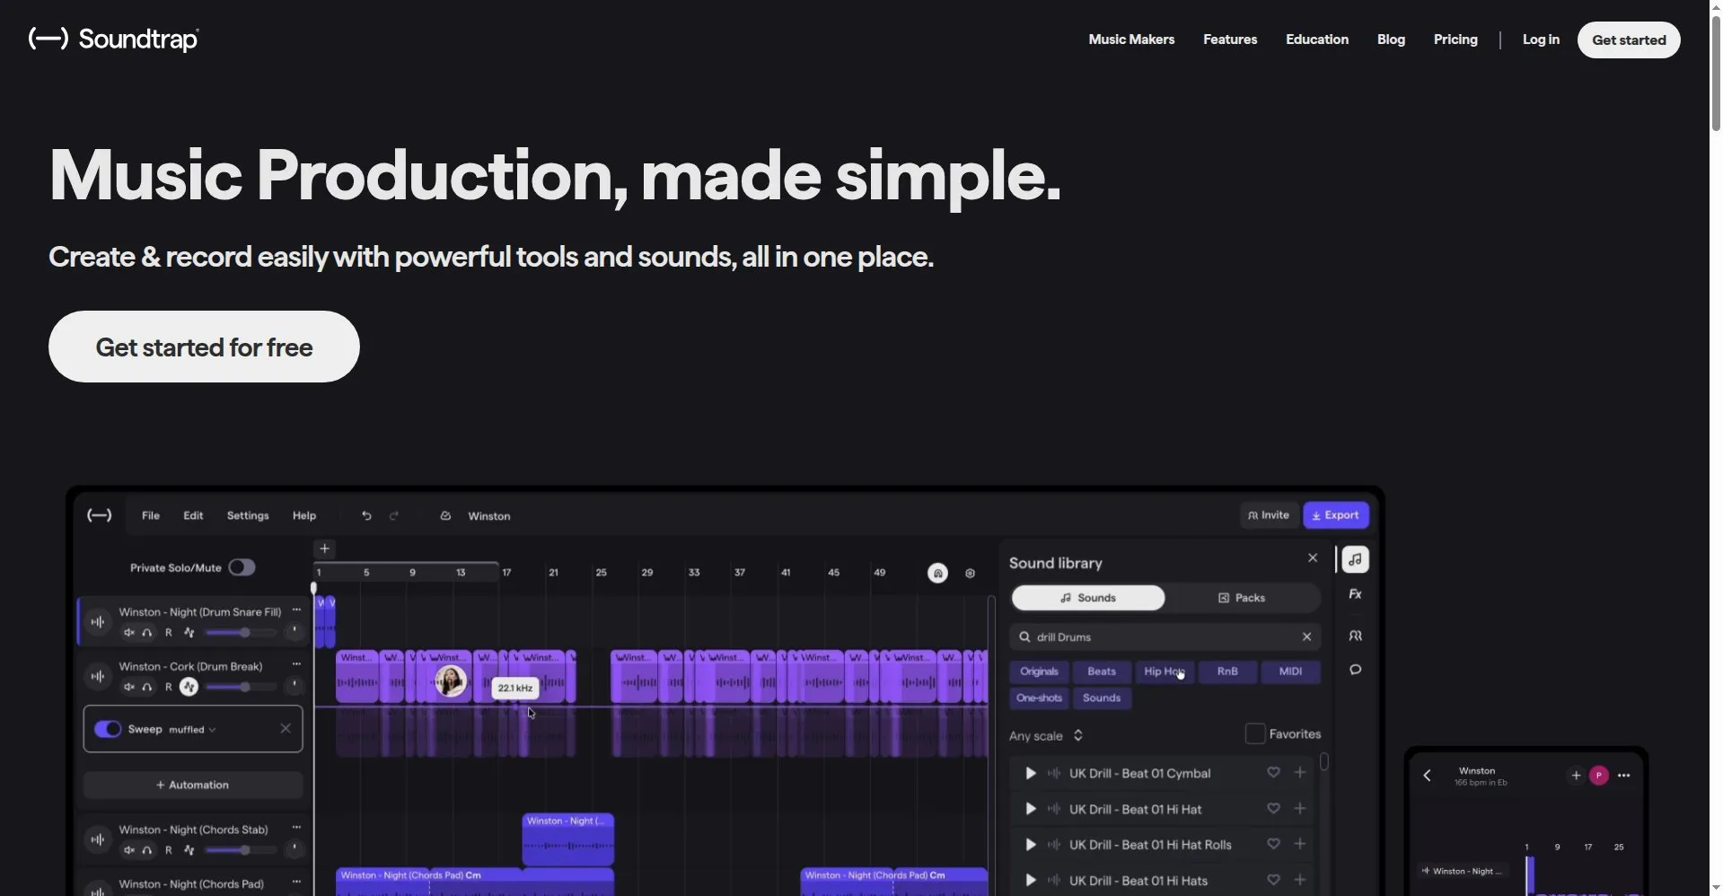Open the chat bubble icon in right sidebar
1723x896 pixels.
(1355, 670)
